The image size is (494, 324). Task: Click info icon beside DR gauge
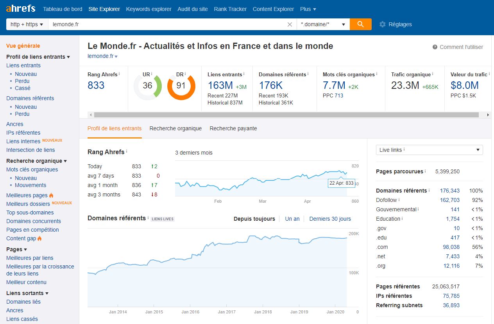[185, 74]
